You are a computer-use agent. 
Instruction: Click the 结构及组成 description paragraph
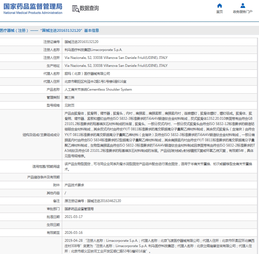(159, 135)
